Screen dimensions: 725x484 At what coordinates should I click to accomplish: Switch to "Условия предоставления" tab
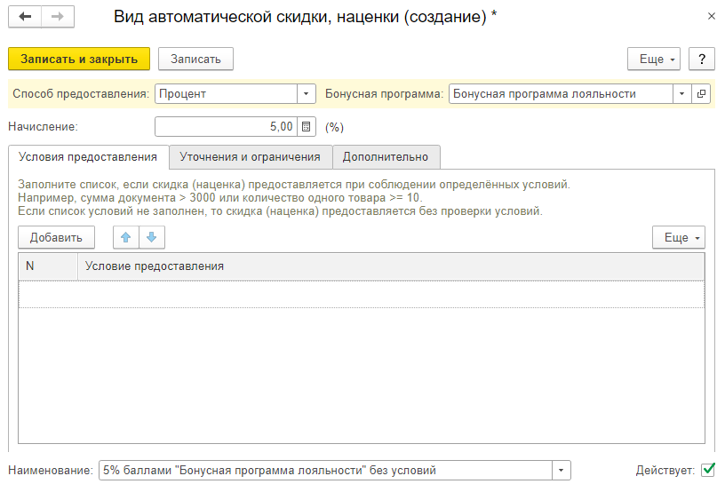tap(88, 157)
